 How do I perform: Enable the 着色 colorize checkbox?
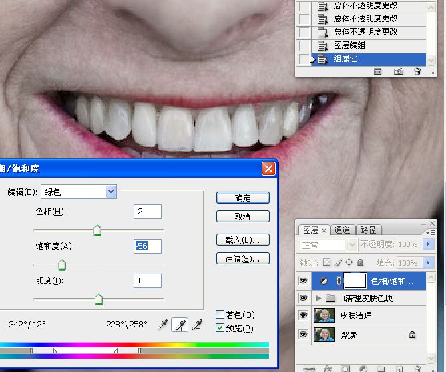click(x=220, y=315)
